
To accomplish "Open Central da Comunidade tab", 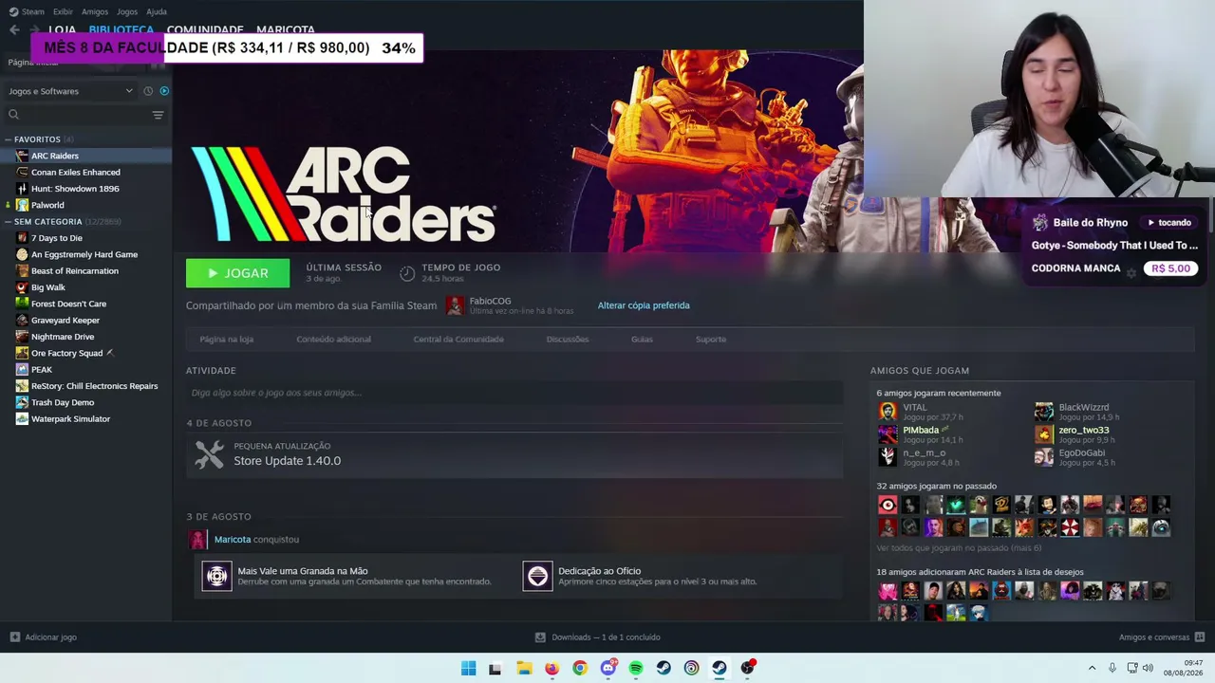I will (x=458, y=339).
